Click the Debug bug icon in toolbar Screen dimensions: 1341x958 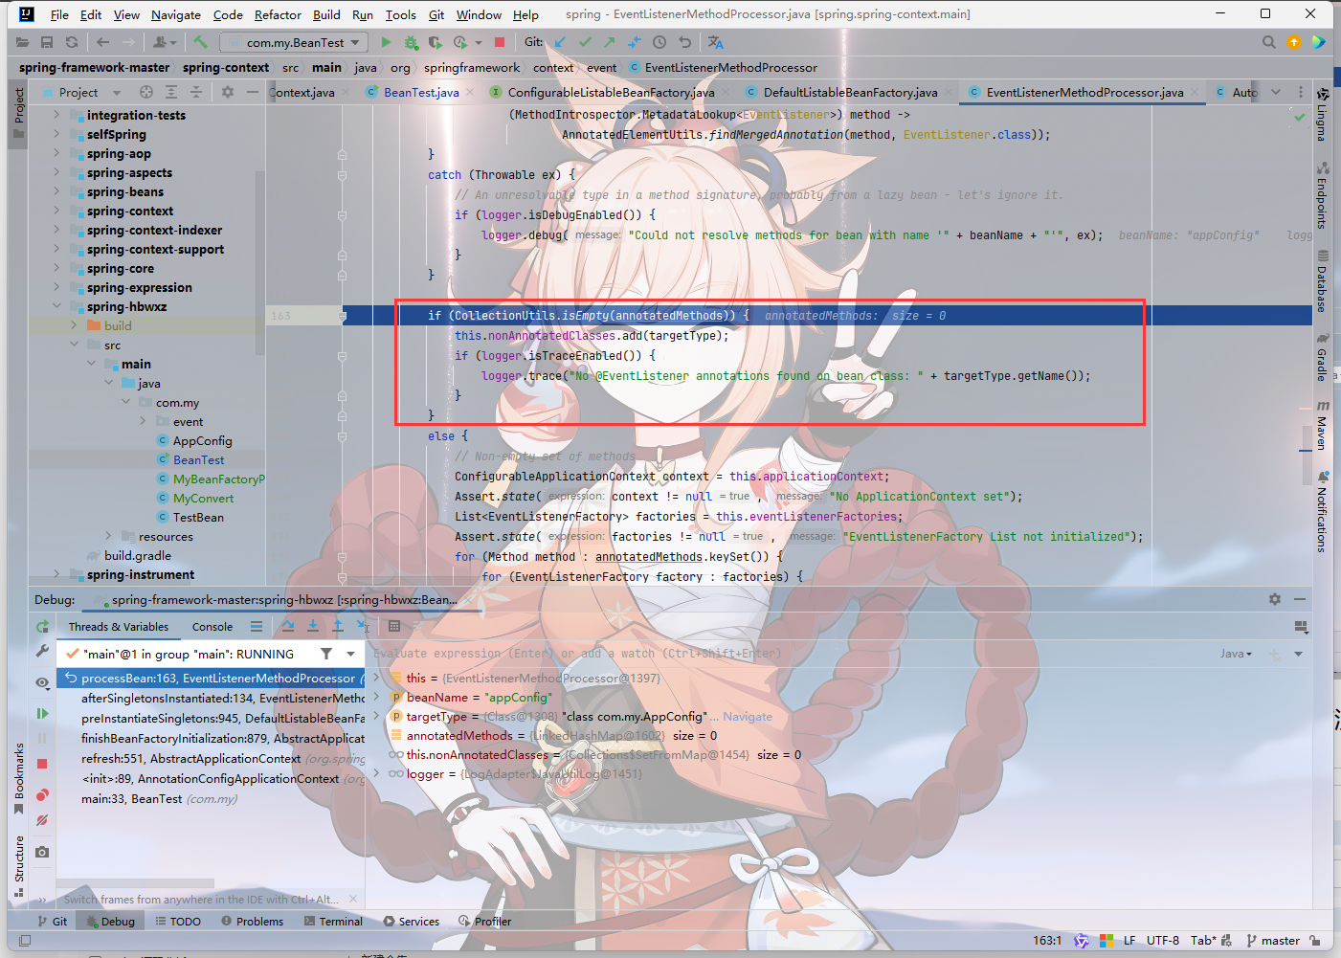click(411, 42)
